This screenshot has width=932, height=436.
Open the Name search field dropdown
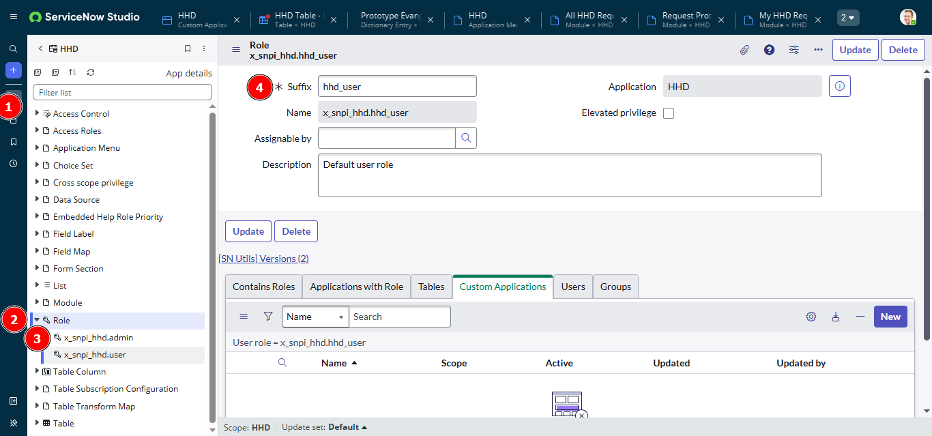(x=315, y=317)
